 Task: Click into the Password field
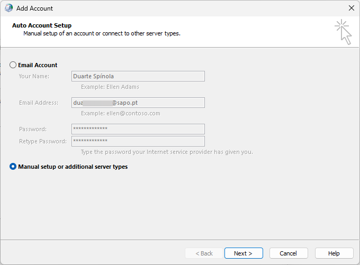(x=138, y=129)
